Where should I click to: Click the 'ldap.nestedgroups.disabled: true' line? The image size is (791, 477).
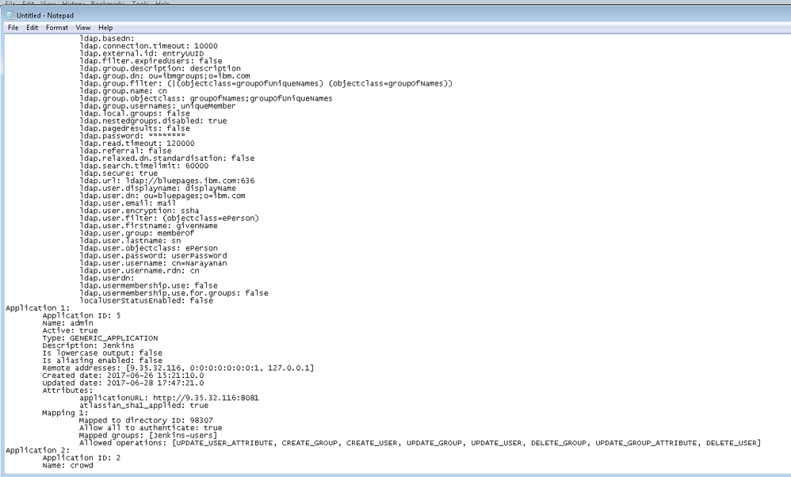[153, 121]
